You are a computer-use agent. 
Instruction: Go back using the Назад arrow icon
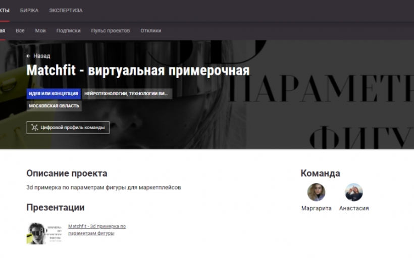pos(28,56)
